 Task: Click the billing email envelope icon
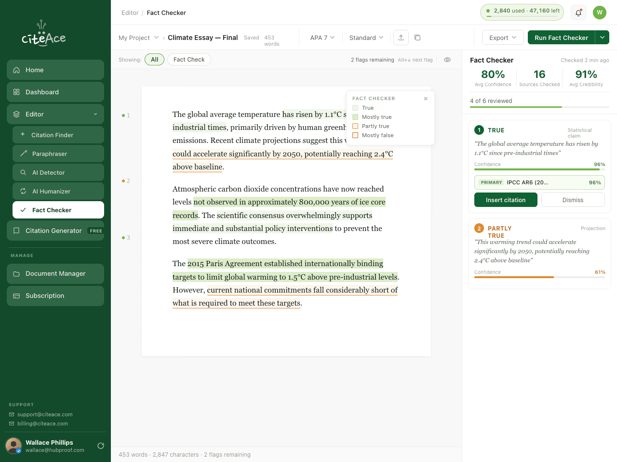point(12,423)
